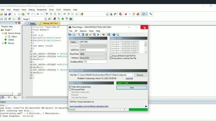Click the Undo arrow in Keil toolbar
The height and width of the screenshot is (121, 216).
pyautogui.click(x=28, y=14)
